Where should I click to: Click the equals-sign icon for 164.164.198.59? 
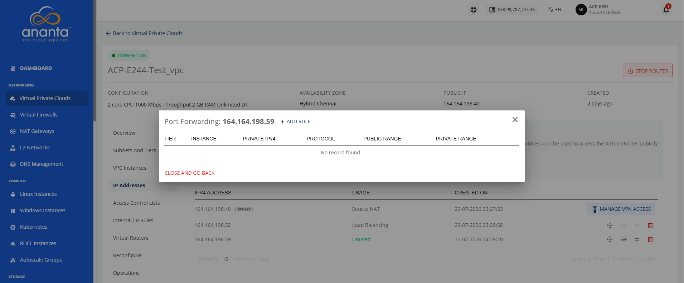637,239
